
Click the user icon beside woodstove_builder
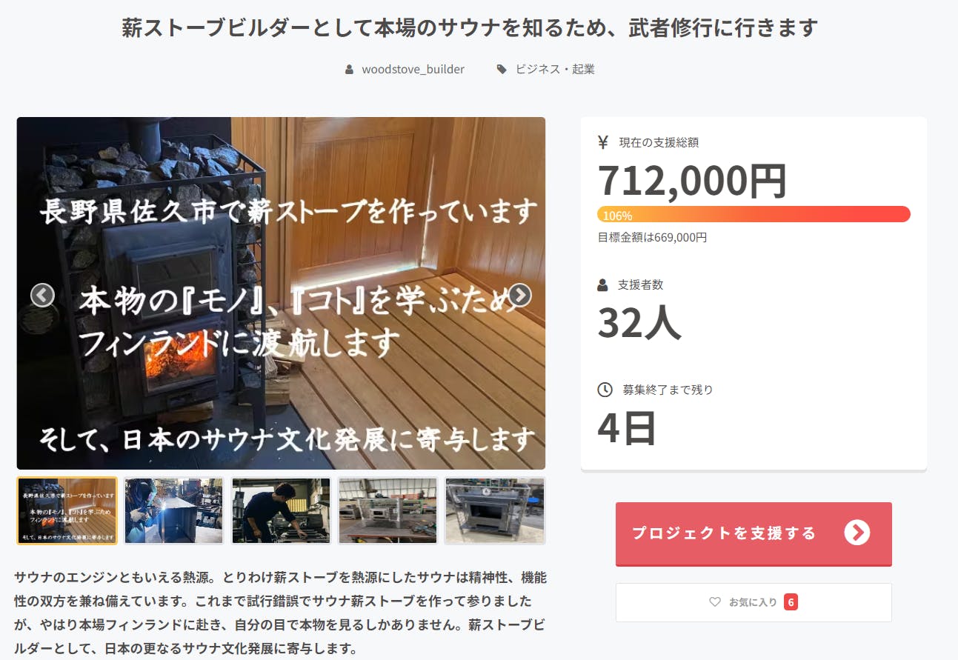349,70
